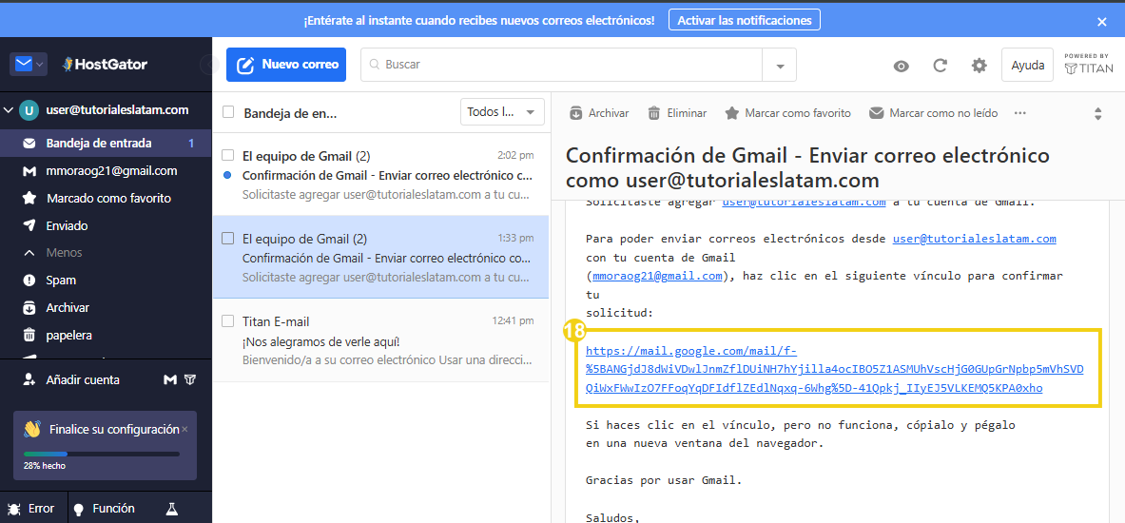Click the Titan icon beside Añadir cuenta
The height and width of the screenshot is (523, 1125).
pos(190,379)
